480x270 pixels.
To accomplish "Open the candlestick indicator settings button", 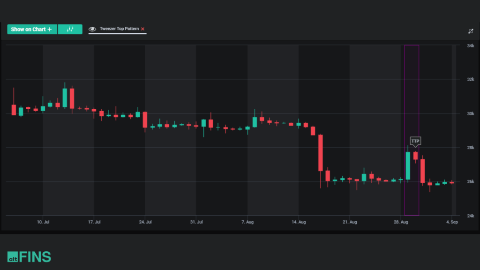I will (x=70, y=30).
